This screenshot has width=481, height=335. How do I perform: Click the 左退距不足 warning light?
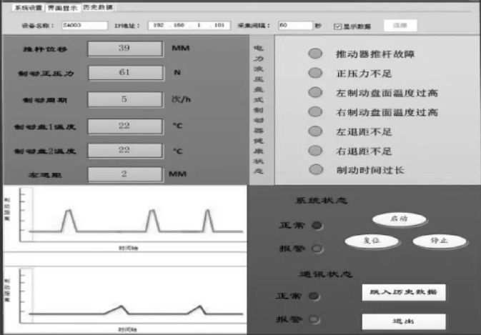(x=314, y=131)
